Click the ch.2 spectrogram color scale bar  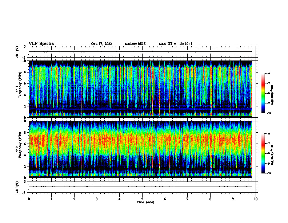click(263, 153)
